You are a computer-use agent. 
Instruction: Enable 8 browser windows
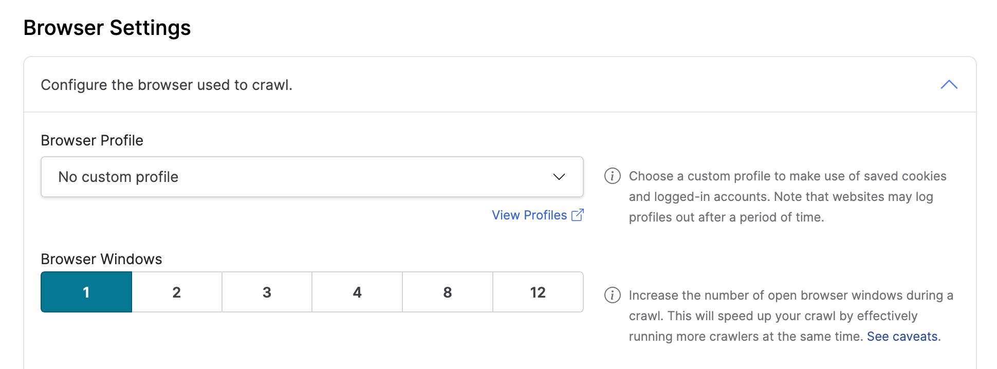click(447, 292)
